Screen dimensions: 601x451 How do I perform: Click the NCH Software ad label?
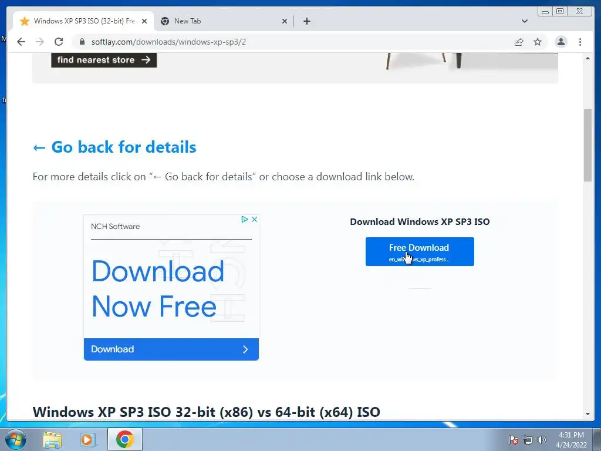(x=116, y=226)
